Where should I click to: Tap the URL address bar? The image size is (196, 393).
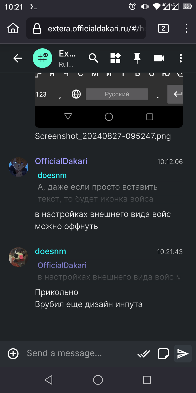tap(86, 28)
